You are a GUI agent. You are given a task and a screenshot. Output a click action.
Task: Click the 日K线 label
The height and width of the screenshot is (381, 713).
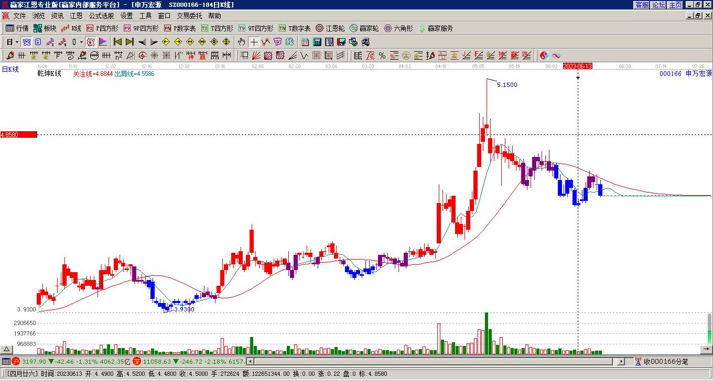(x=10, y=69)
